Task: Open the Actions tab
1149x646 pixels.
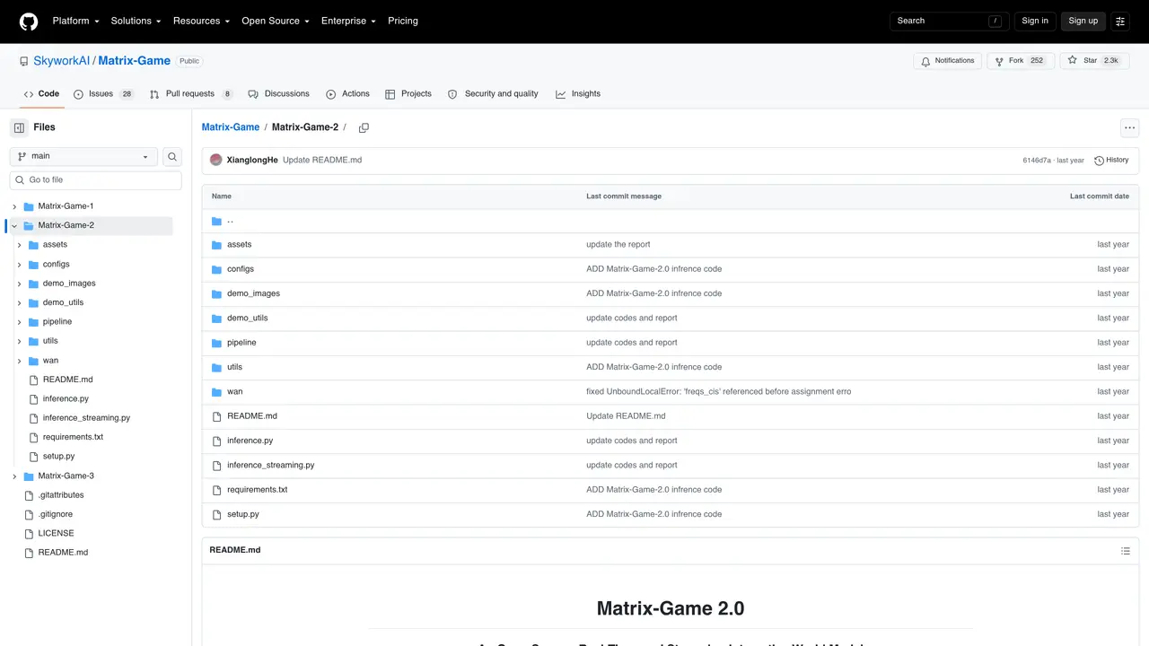Action: point(347,94)
